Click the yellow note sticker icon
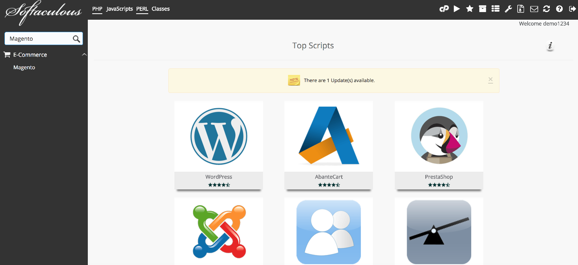 point(294,80)
